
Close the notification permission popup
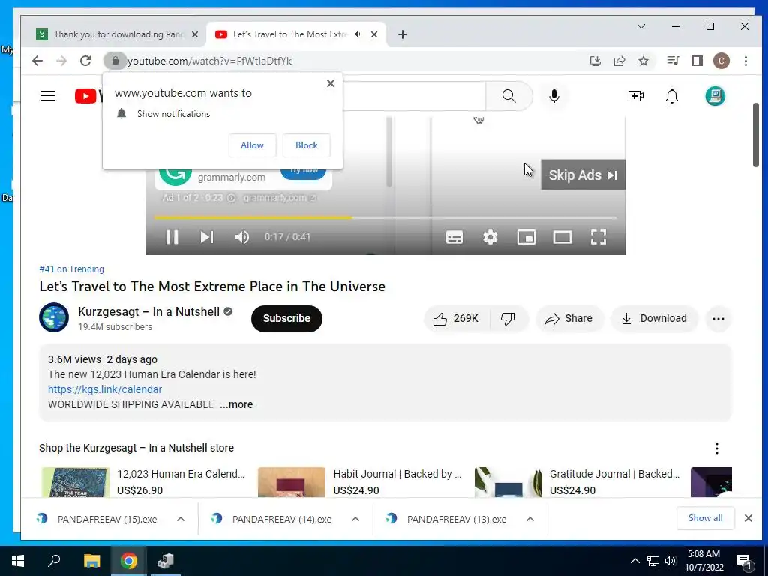[331, 83]
